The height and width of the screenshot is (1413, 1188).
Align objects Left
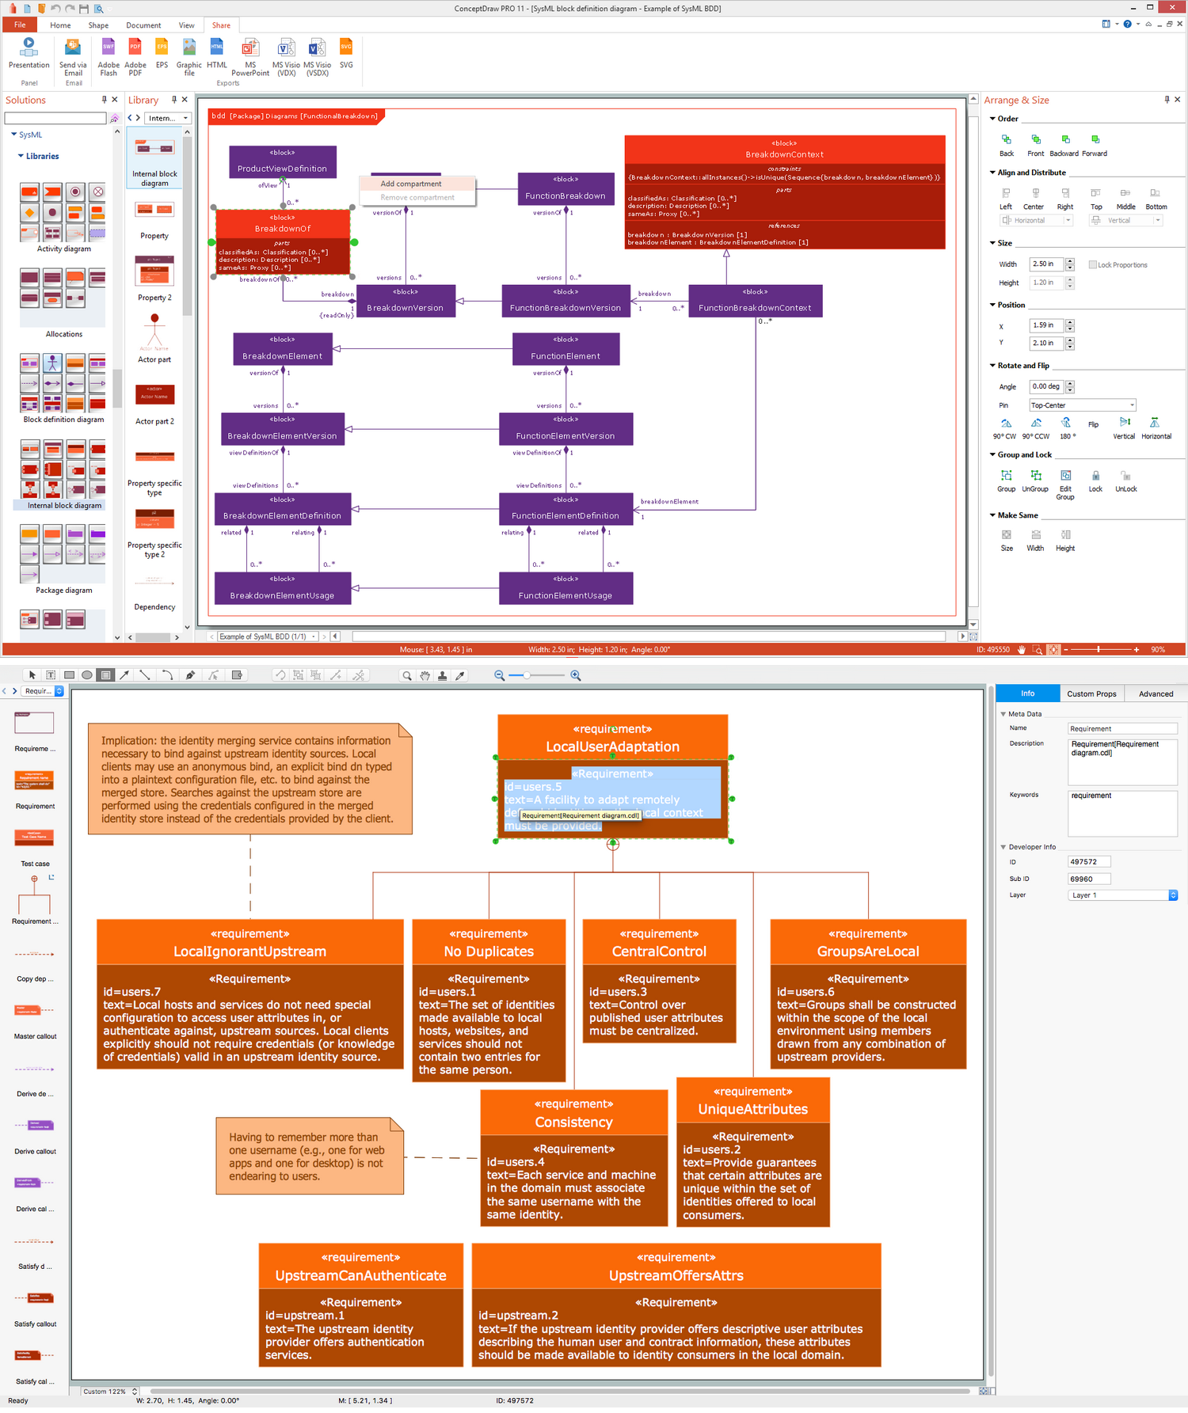tap(1006, 198)
